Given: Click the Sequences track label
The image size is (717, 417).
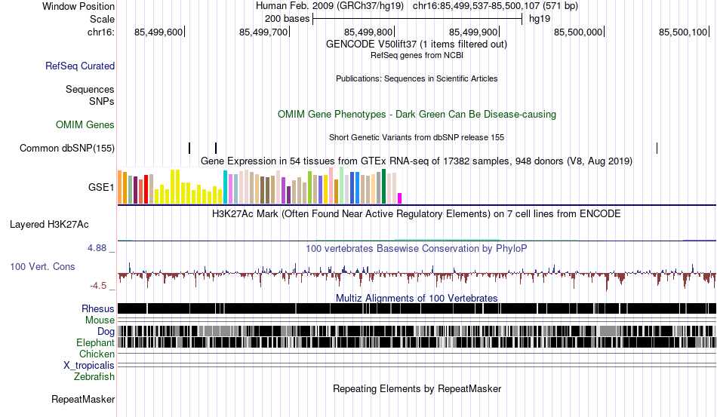Looking at the screenshot, I should [90, 89].
